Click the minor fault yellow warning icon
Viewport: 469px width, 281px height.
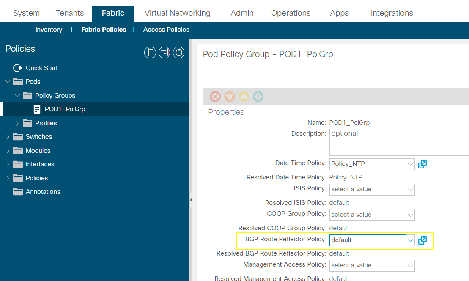pos(244,96)
